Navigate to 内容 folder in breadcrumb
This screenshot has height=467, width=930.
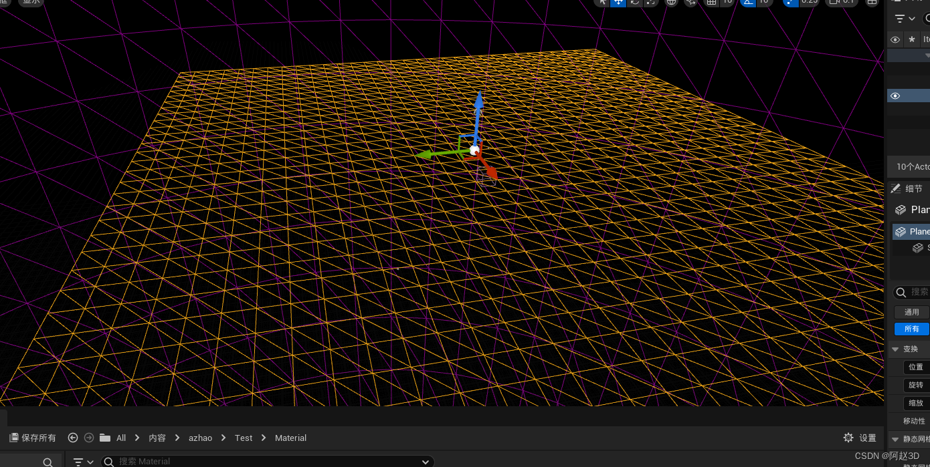[x=157, y=438]
